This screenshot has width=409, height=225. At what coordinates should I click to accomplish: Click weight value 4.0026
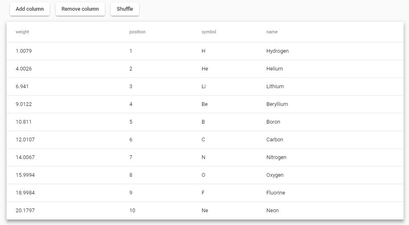click(x=24, y=69)
